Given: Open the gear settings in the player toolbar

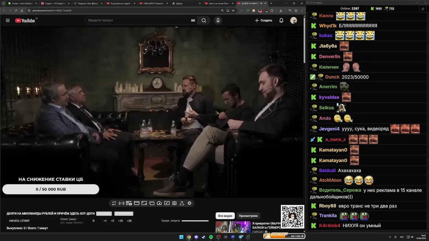Looking at the screenshot, I should pos(189,203).
